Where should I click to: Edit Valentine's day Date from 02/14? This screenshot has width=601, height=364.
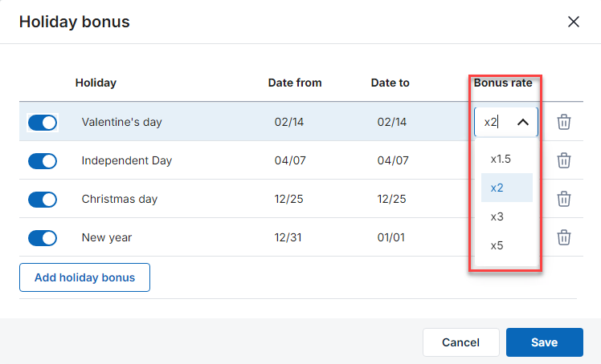point(289,122)
